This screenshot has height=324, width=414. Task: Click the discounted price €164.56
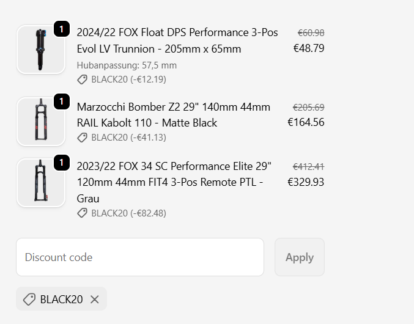[x=306, y=122]
